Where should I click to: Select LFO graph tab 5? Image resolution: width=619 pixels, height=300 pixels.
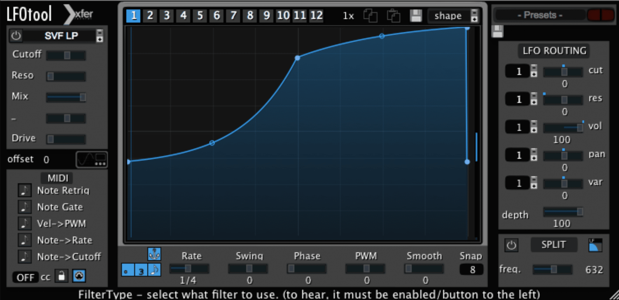(x=200, y=15)
